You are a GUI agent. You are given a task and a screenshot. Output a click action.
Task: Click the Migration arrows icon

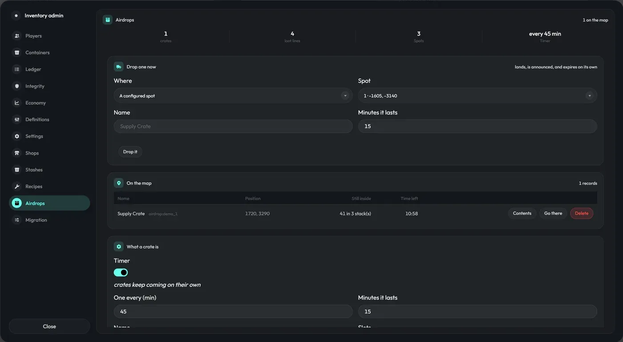pyautogui.click(x=17, y=220)
